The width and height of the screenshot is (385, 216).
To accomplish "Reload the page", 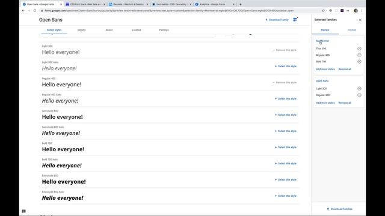I will [x=35, y=11].
